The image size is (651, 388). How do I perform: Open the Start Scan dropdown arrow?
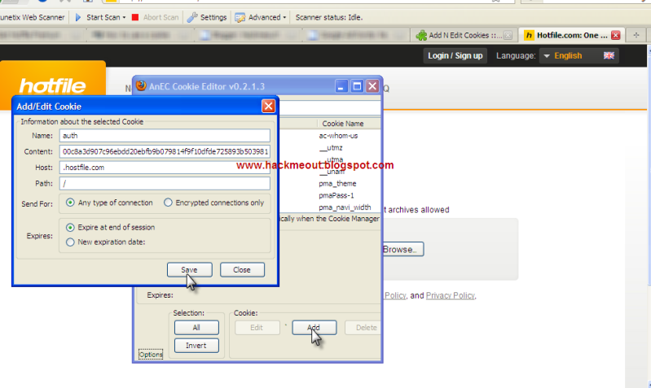pos(124,17)
